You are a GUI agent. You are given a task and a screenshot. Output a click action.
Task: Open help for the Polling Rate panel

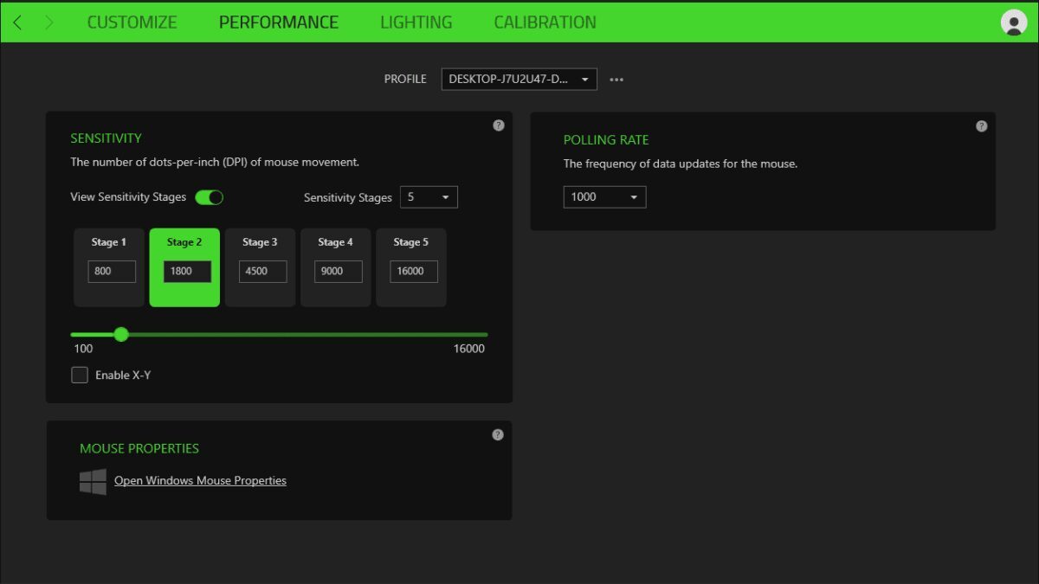(x=981, y=126)
